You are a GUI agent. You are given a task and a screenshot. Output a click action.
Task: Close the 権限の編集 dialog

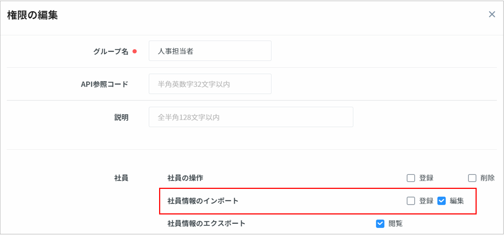pos(492,14)
